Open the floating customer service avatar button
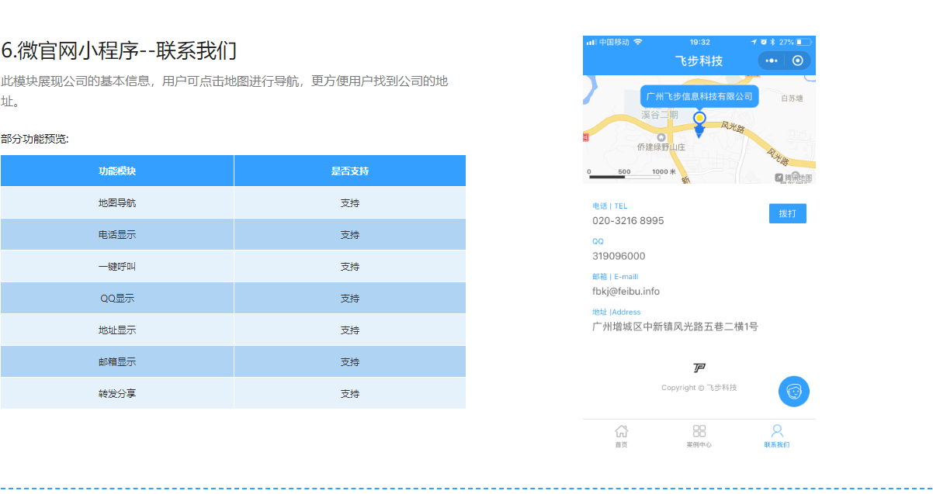 793,392
